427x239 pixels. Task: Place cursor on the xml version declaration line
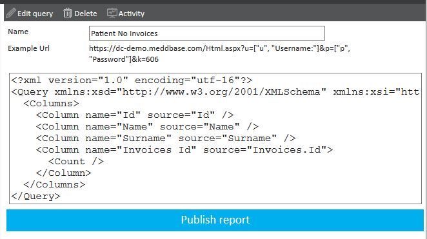132,81
